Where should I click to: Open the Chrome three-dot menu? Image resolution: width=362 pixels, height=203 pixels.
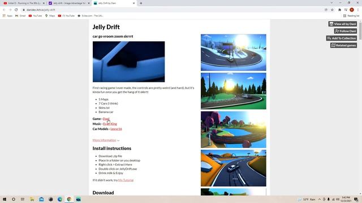[358, 10]
